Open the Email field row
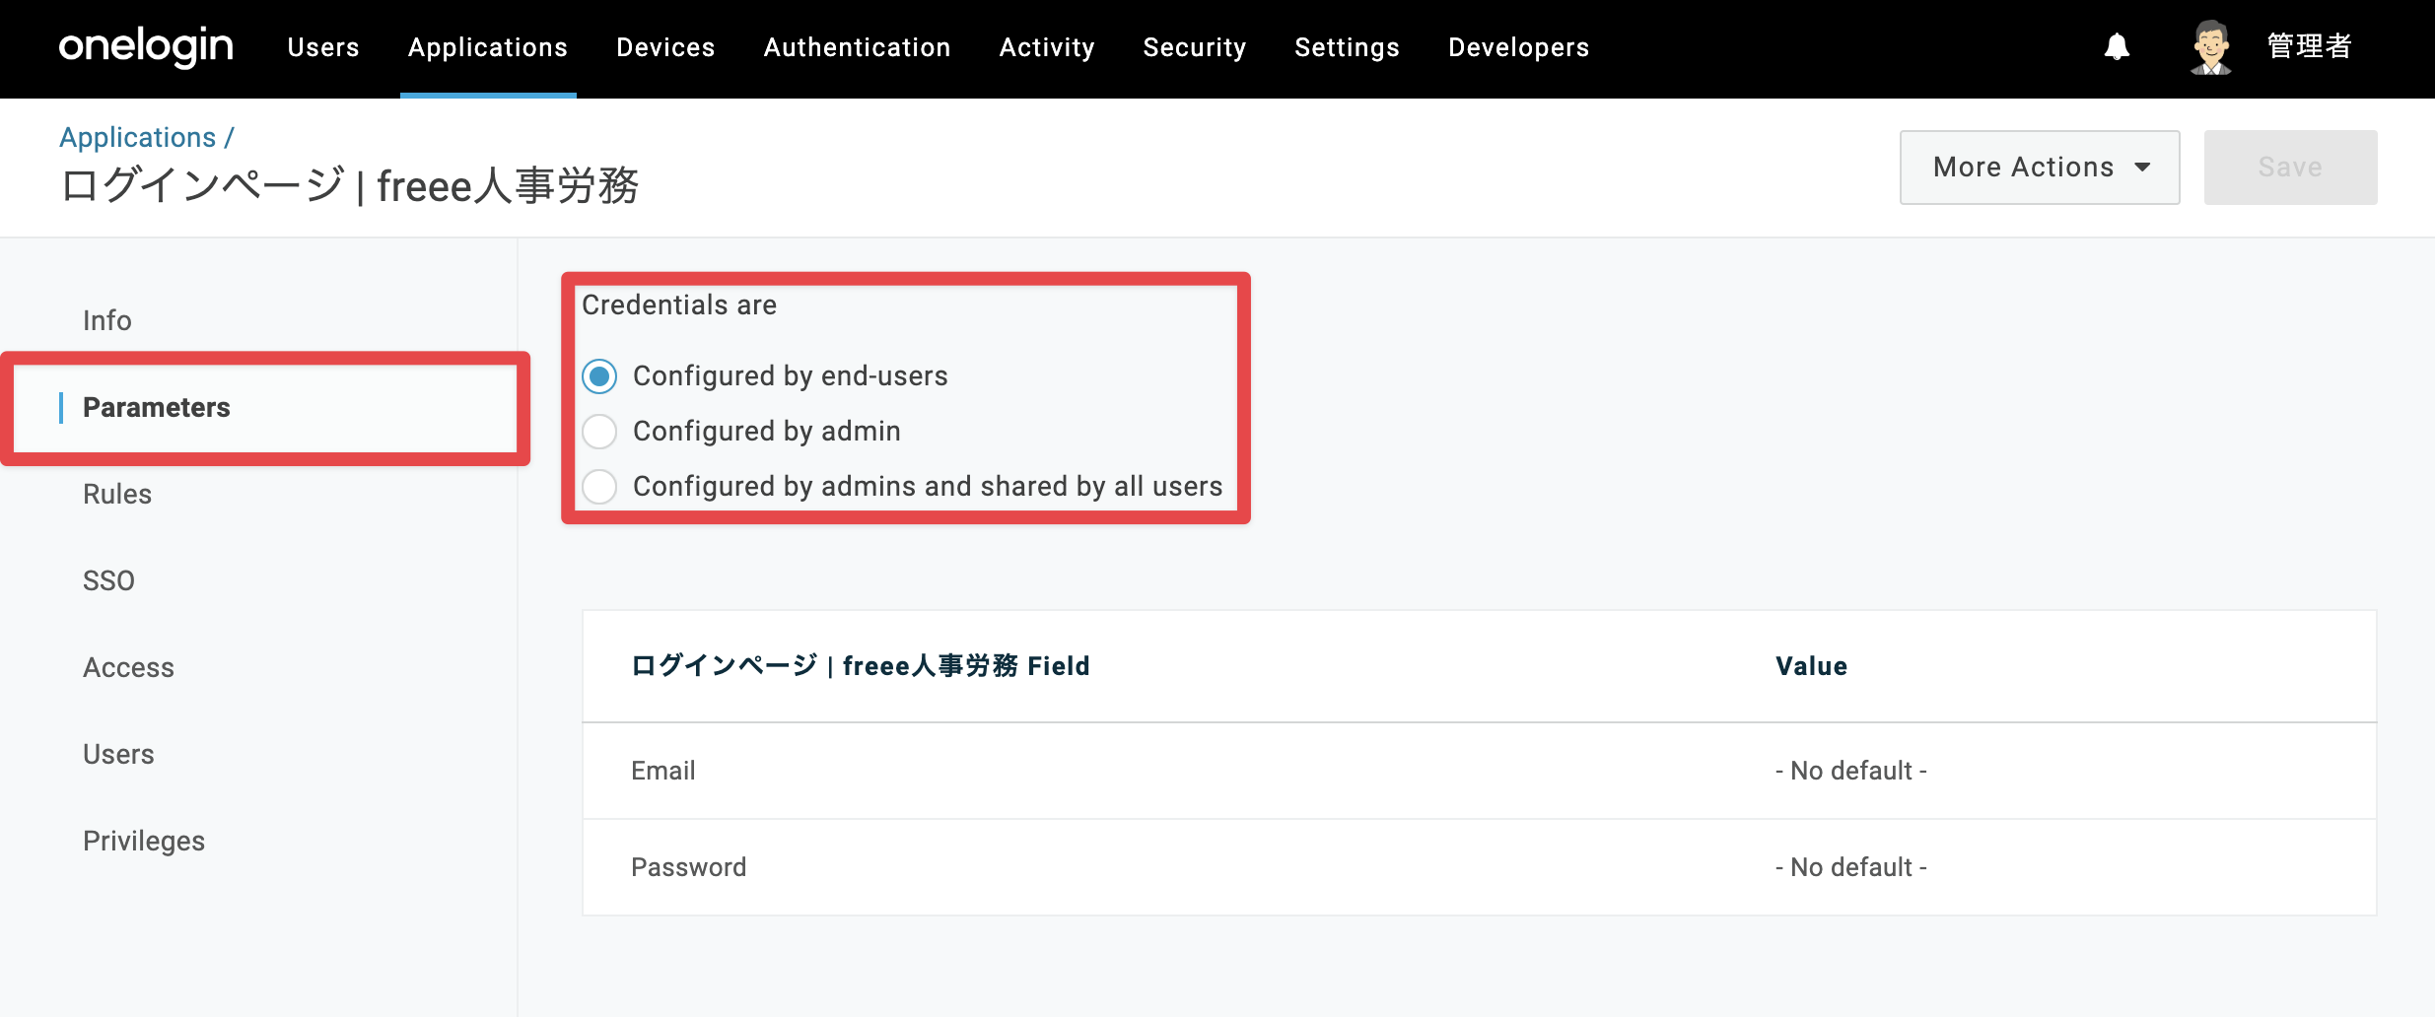The height and width of the screenshot is (1017, 2435). pyautogui.click(x=1479, y=771)
